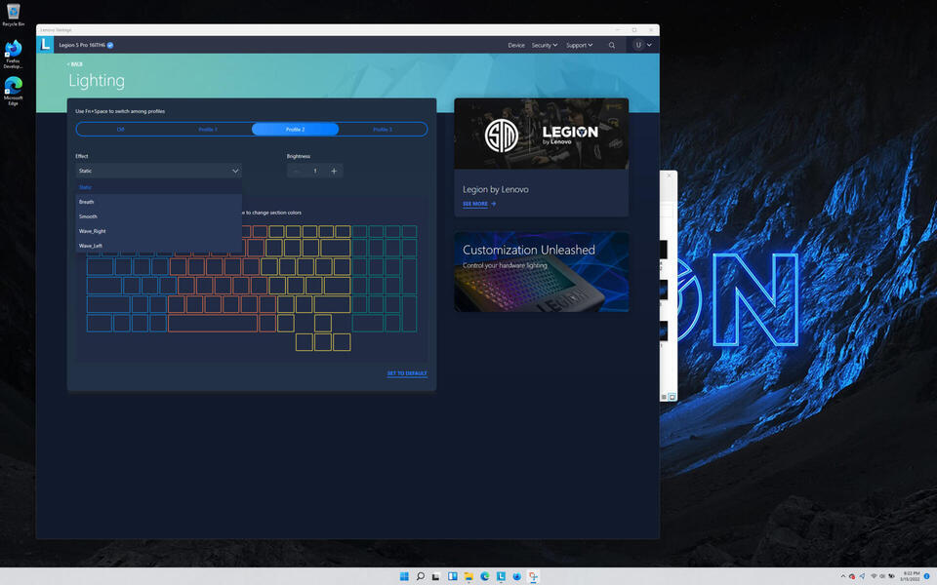This screenshot has height=585, width=937.
Task: Click the SET TO DEFAULT link
Action: coord(407,373)
